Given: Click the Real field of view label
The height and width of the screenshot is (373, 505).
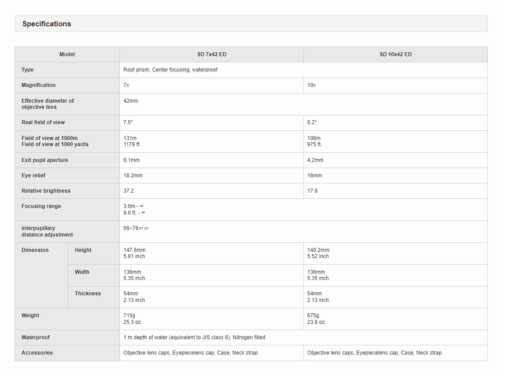Looking at the screenshot, I should (43, 122).
